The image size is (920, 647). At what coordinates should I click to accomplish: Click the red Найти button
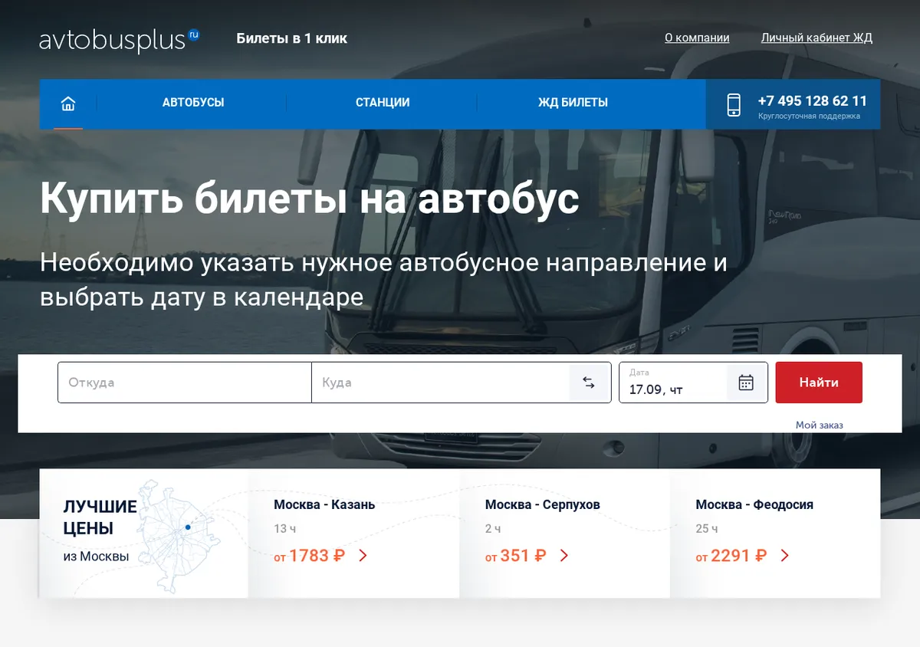(x=819, y=383)
